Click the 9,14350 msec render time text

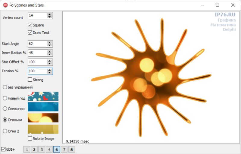[x=77, y=141]
